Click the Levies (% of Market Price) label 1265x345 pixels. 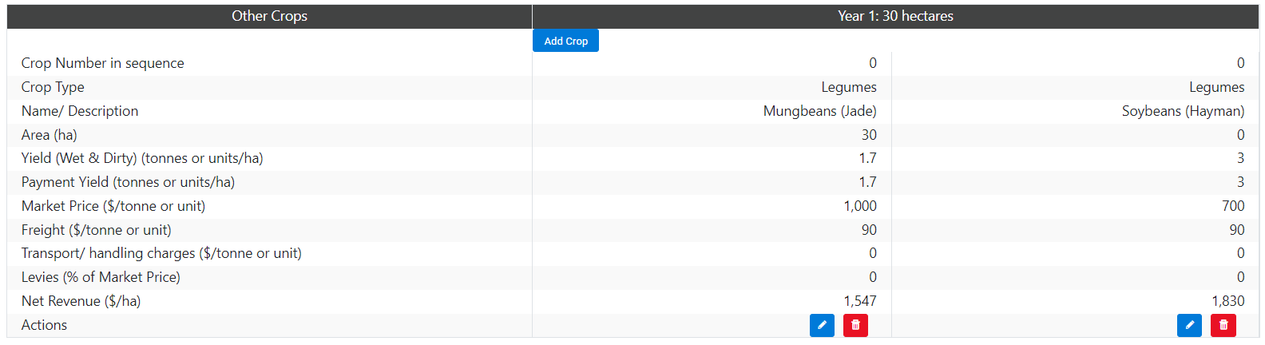pyautogui.click(x=101, y=277)
